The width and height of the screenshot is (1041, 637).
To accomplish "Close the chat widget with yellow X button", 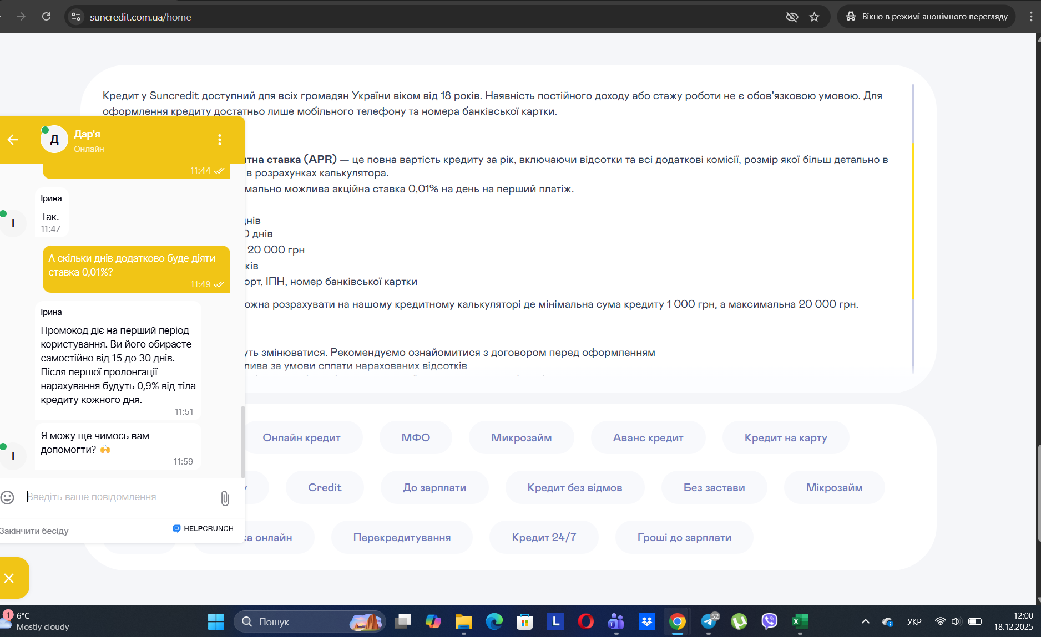I will coord(9,578).
